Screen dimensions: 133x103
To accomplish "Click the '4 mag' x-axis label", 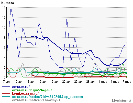I will [115, 82].
